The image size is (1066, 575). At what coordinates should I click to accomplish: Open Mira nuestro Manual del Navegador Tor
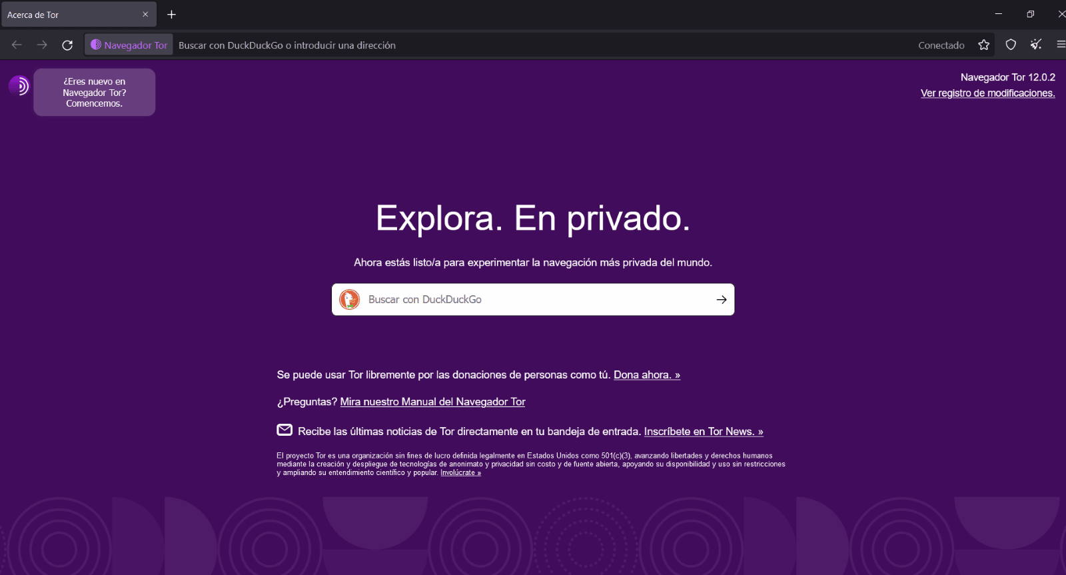[x=432, y=402]
